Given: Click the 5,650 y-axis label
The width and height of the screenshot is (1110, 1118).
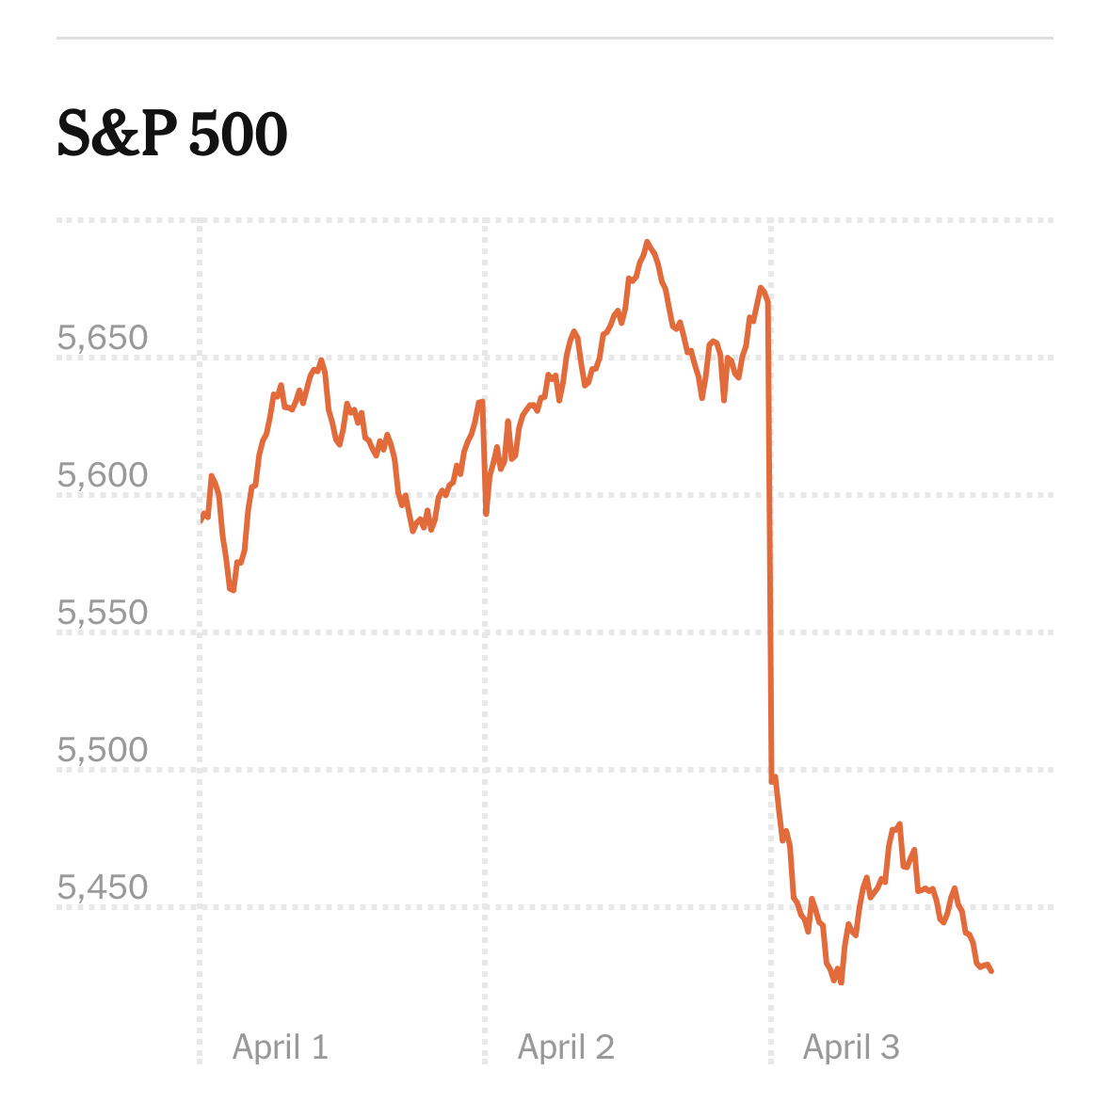Looking at the screenshot, I should pos(103,338).
